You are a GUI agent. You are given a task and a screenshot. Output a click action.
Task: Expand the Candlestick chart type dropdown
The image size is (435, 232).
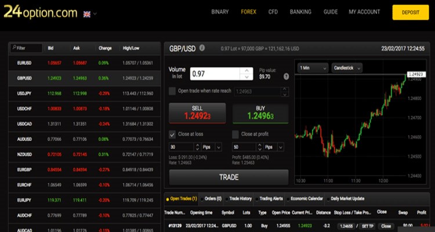pos(347,68)
